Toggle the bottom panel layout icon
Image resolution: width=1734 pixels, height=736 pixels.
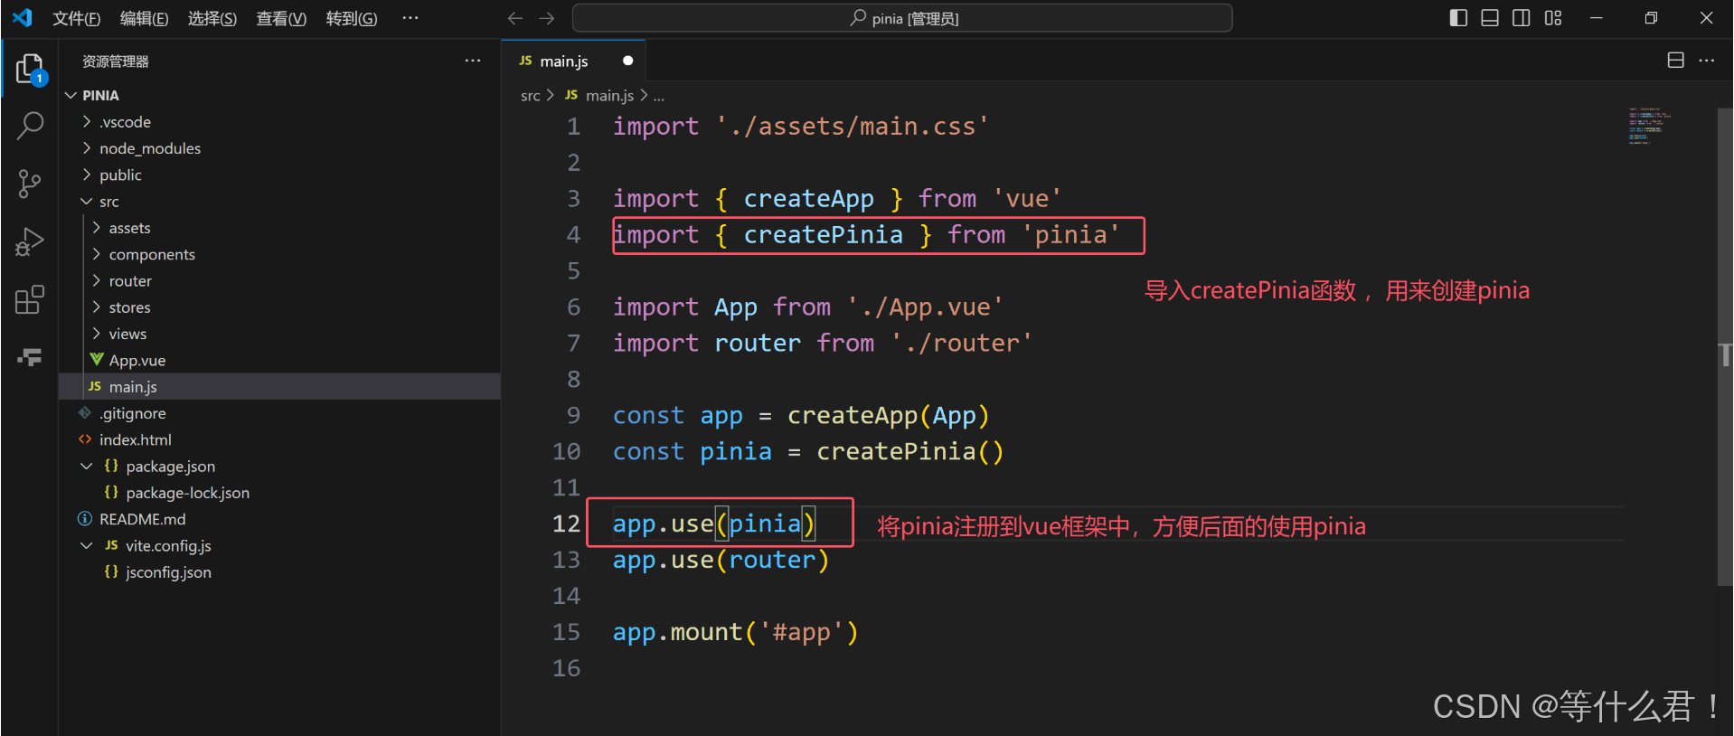click(x=1490, y=18)
